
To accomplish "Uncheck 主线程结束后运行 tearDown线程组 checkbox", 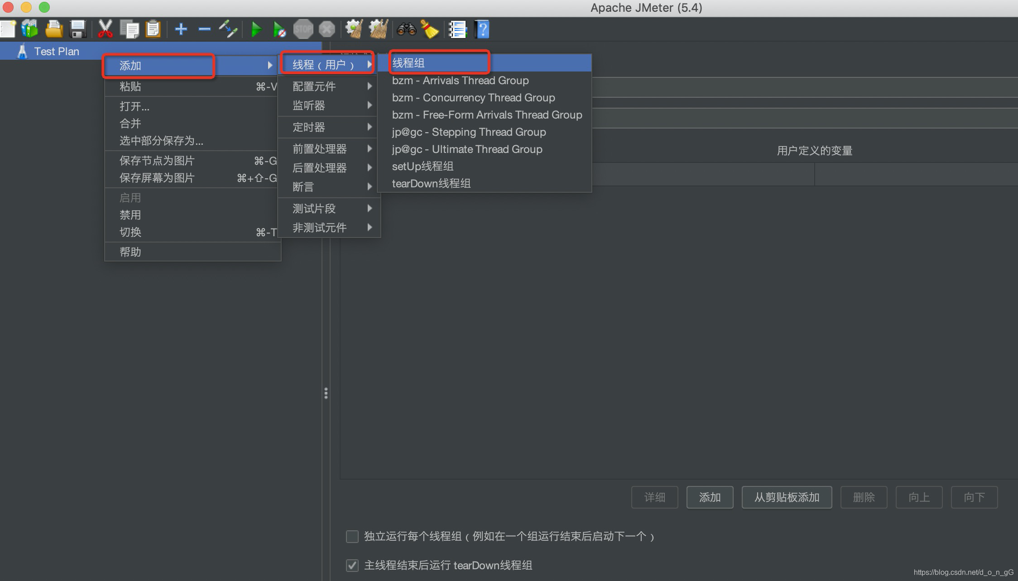I will pos(352,566).
